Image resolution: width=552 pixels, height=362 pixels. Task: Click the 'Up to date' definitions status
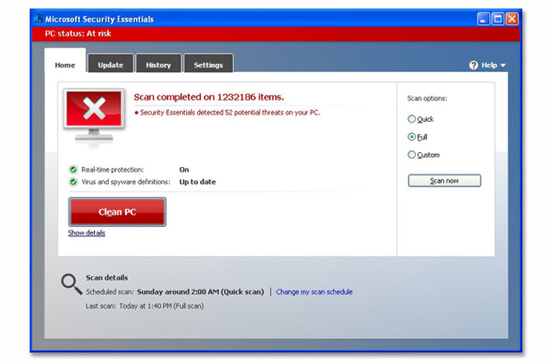coord(198,182)
